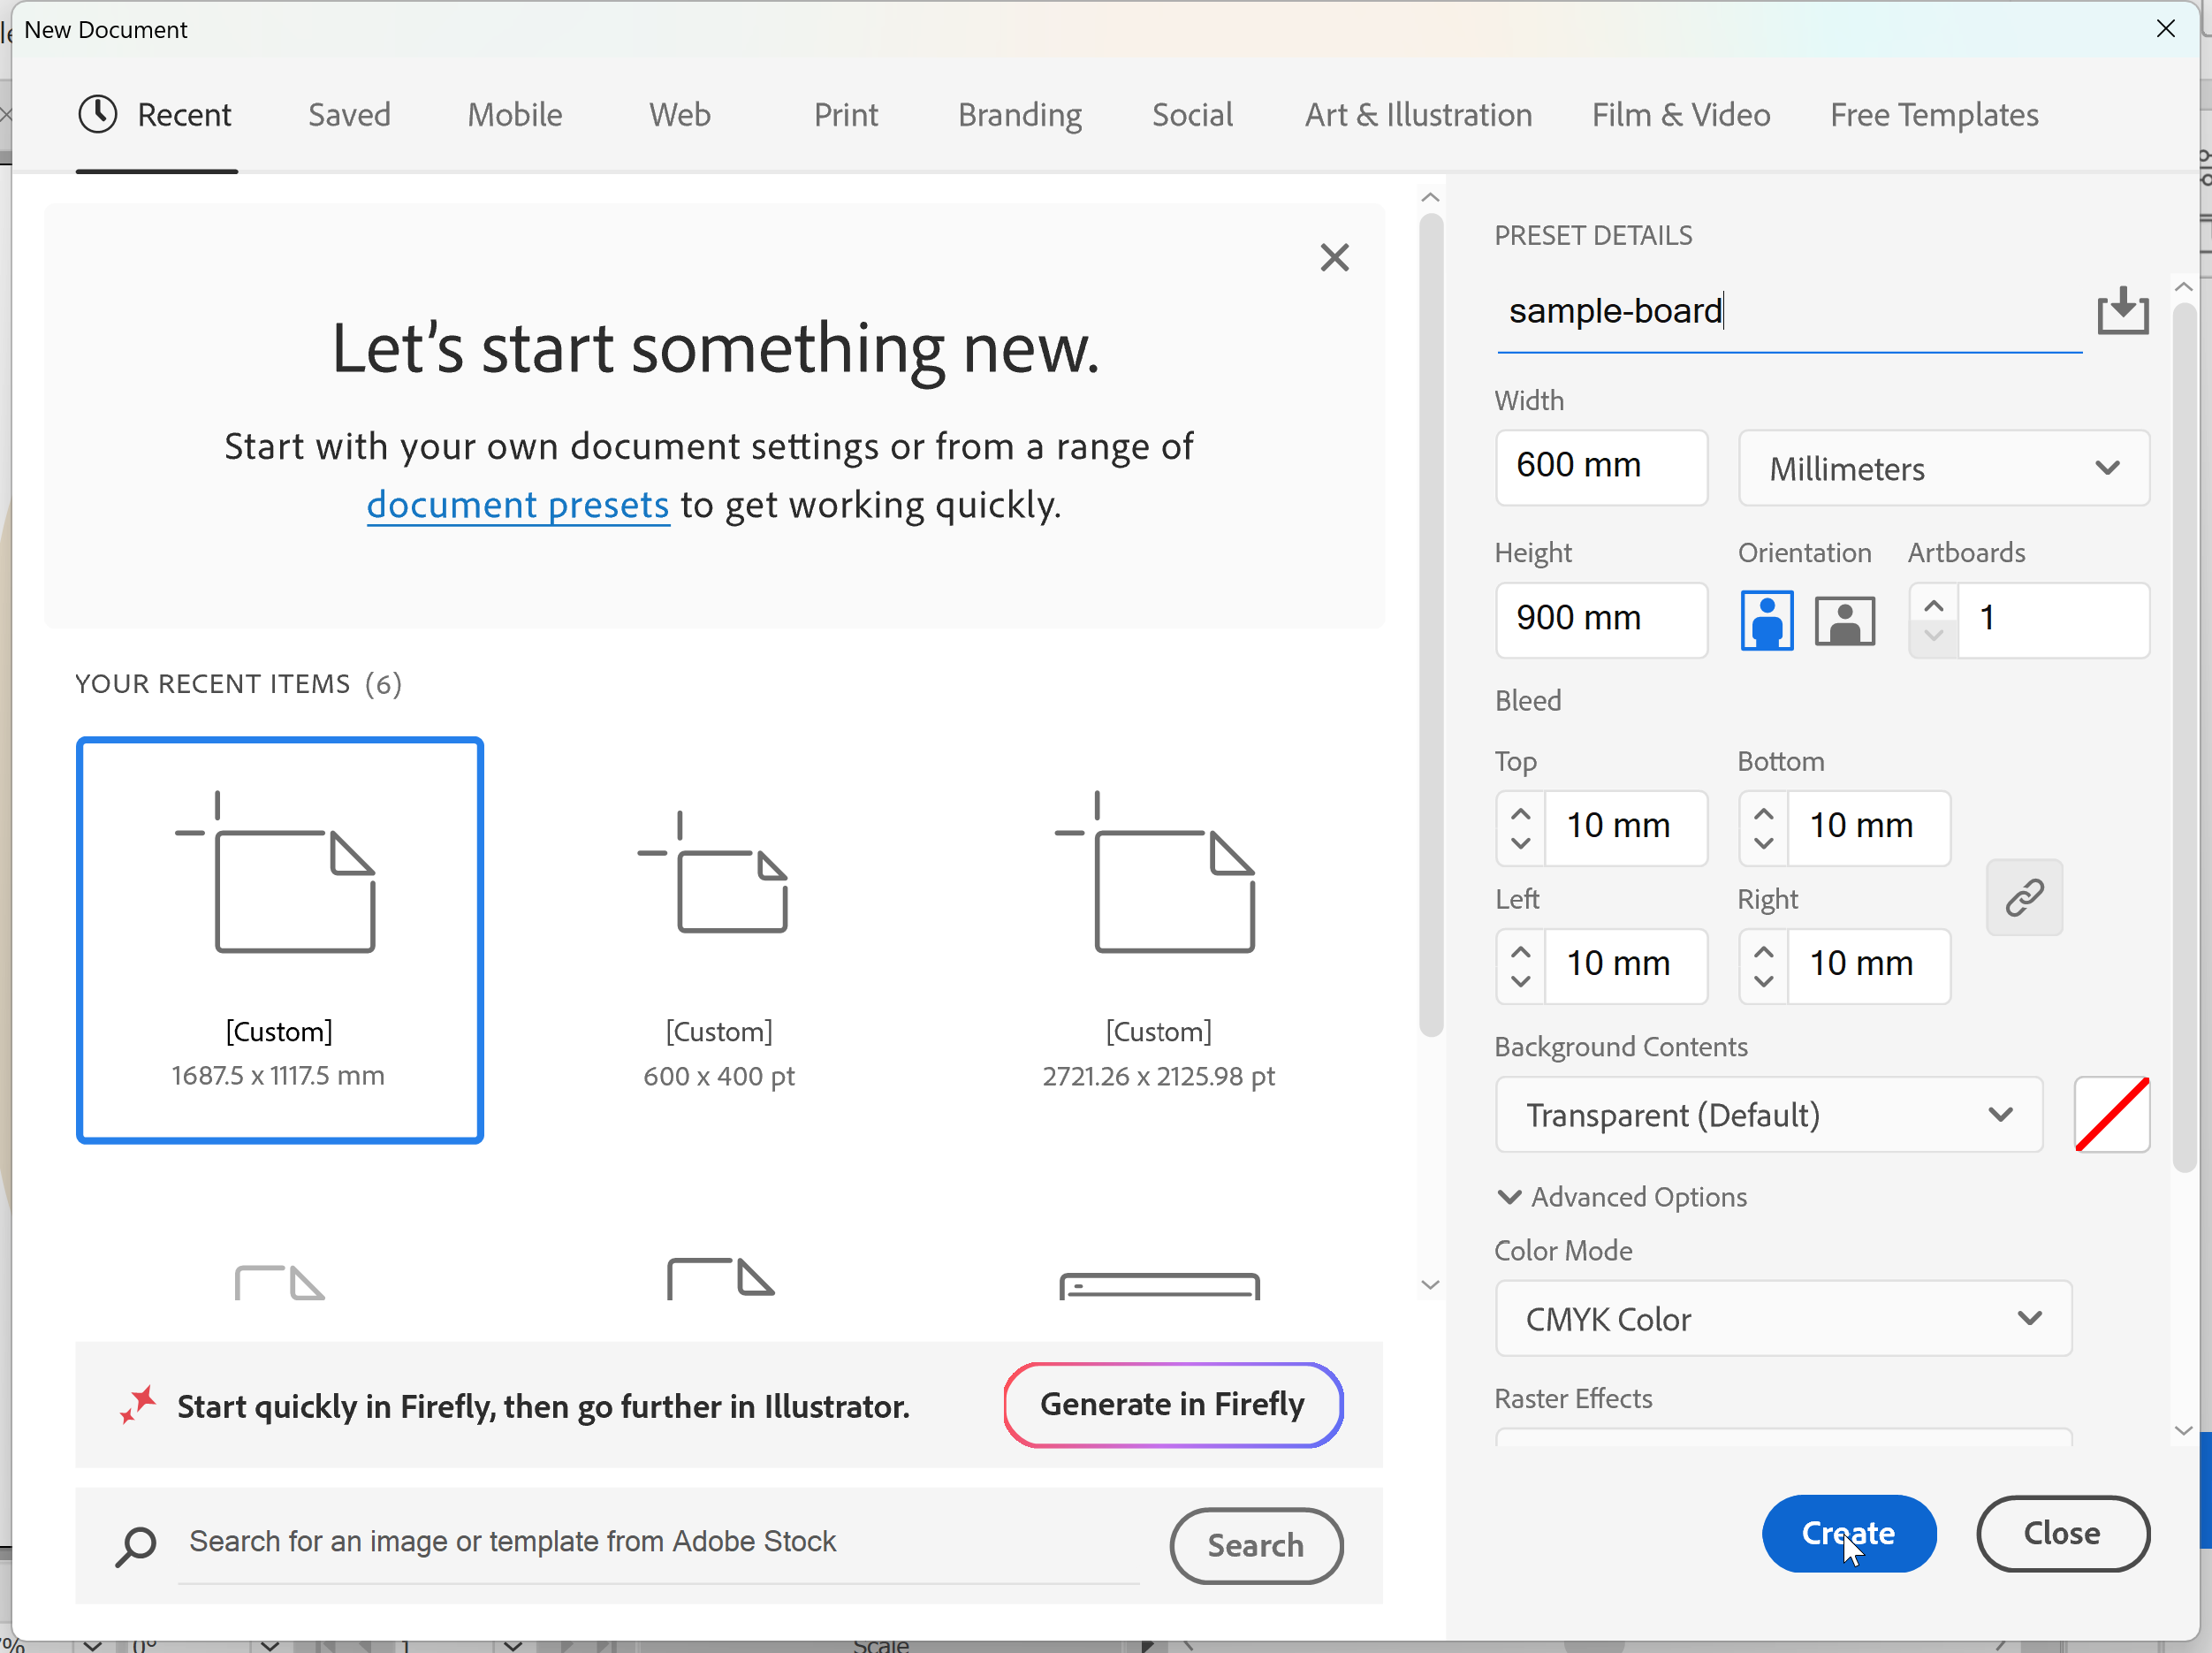Screen dimensions: 2212x1653
Task: Open the Background Contents dropdown
Action: (x=1768, y=1114)
